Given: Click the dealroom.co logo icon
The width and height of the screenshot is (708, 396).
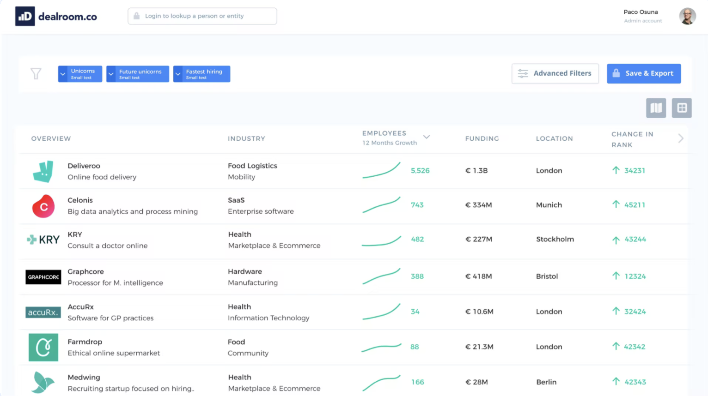Looking at the screenshot, I should (x=25, y=16).
